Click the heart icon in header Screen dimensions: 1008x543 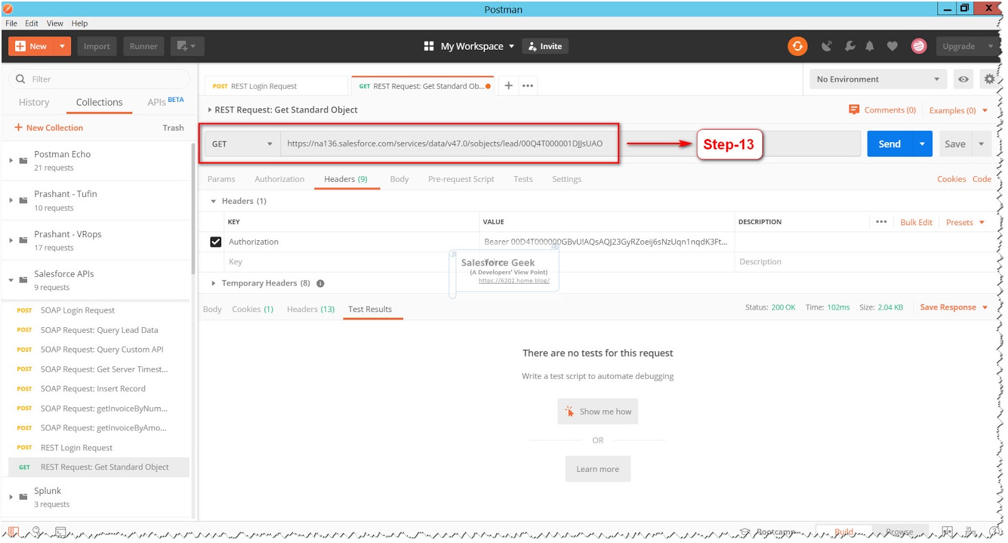point(892,46)
